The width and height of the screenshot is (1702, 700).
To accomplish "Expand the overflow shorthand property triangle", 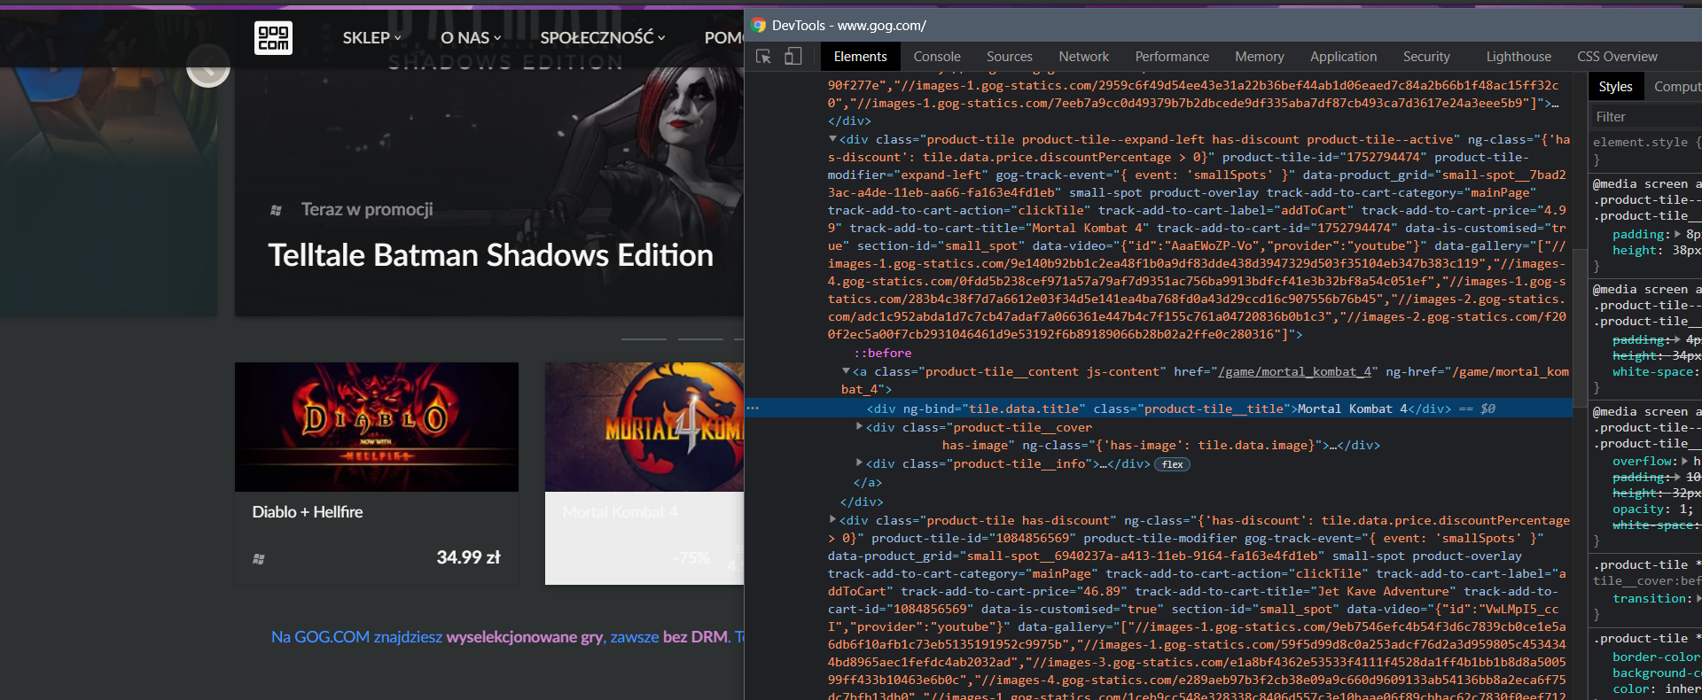I will pyautogui.click(x=1684, y=461).
